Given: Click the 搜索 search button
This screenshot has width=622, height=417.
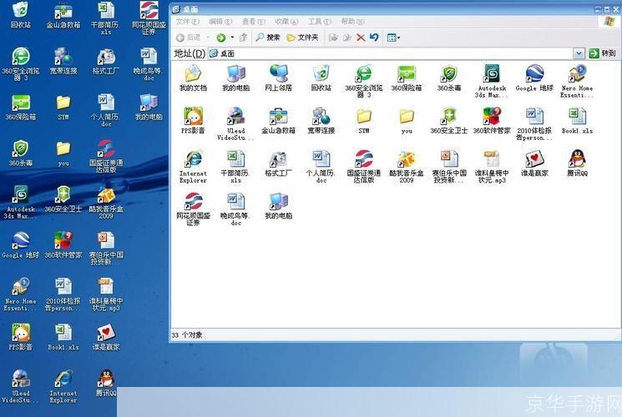Looking at the screenshot, I should (268, 38).
